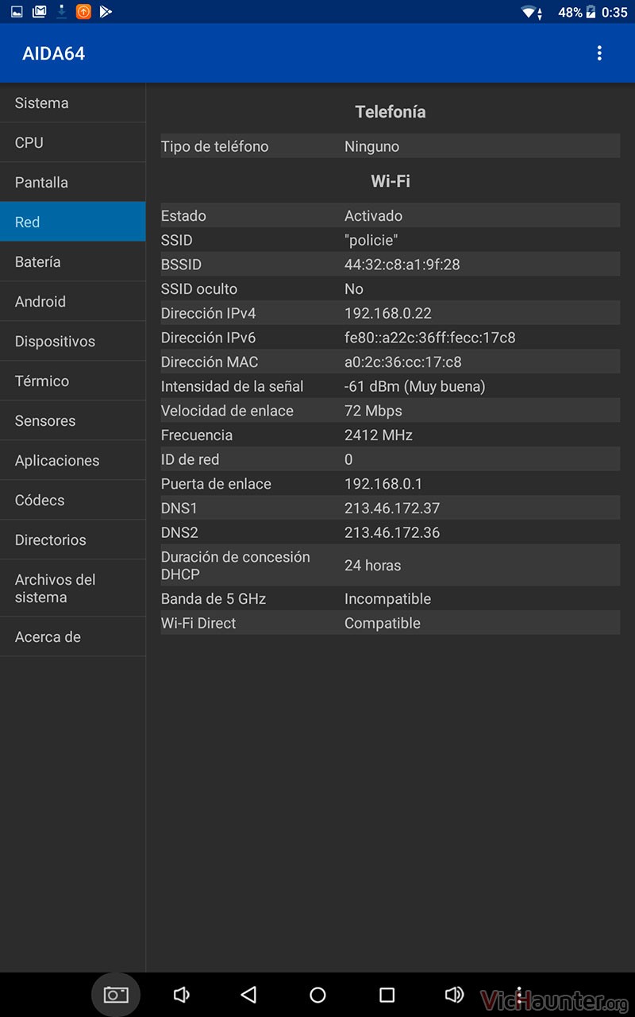Open the Android section
Viewport: 635px width, 1017px height.
pos(73,301)
